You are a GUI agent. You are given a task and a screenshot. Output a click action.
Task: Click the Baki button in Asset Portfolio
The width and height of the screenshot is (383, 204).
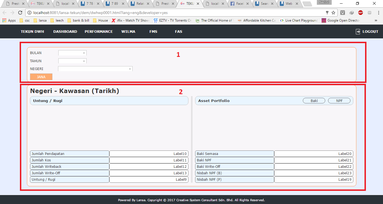[x=314, y=101]
